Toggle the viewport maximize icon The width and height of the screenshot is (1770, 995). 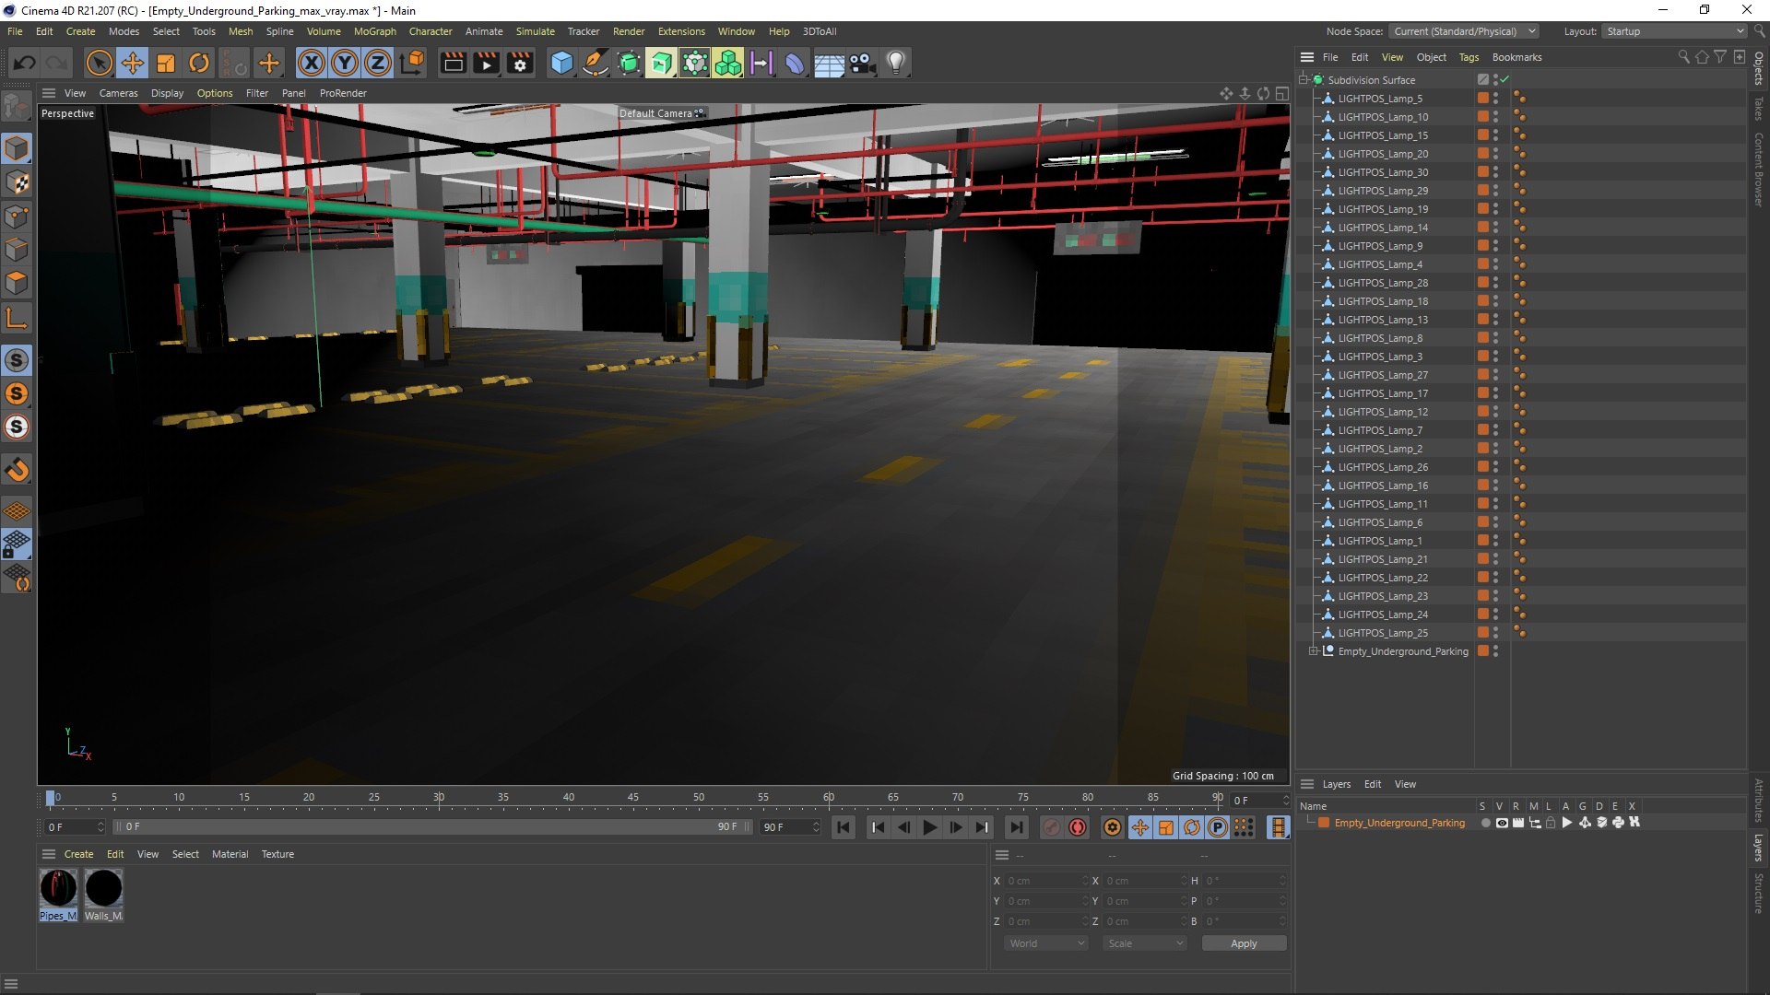(1281, 93)
